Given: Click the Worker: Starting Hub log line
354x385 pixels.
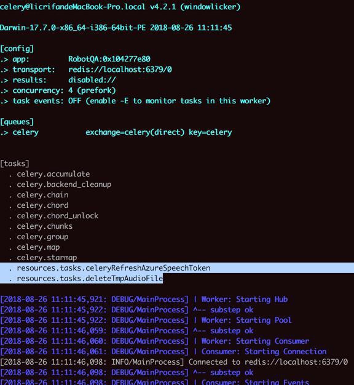Looking at the screenshot, I should [144, 300].
